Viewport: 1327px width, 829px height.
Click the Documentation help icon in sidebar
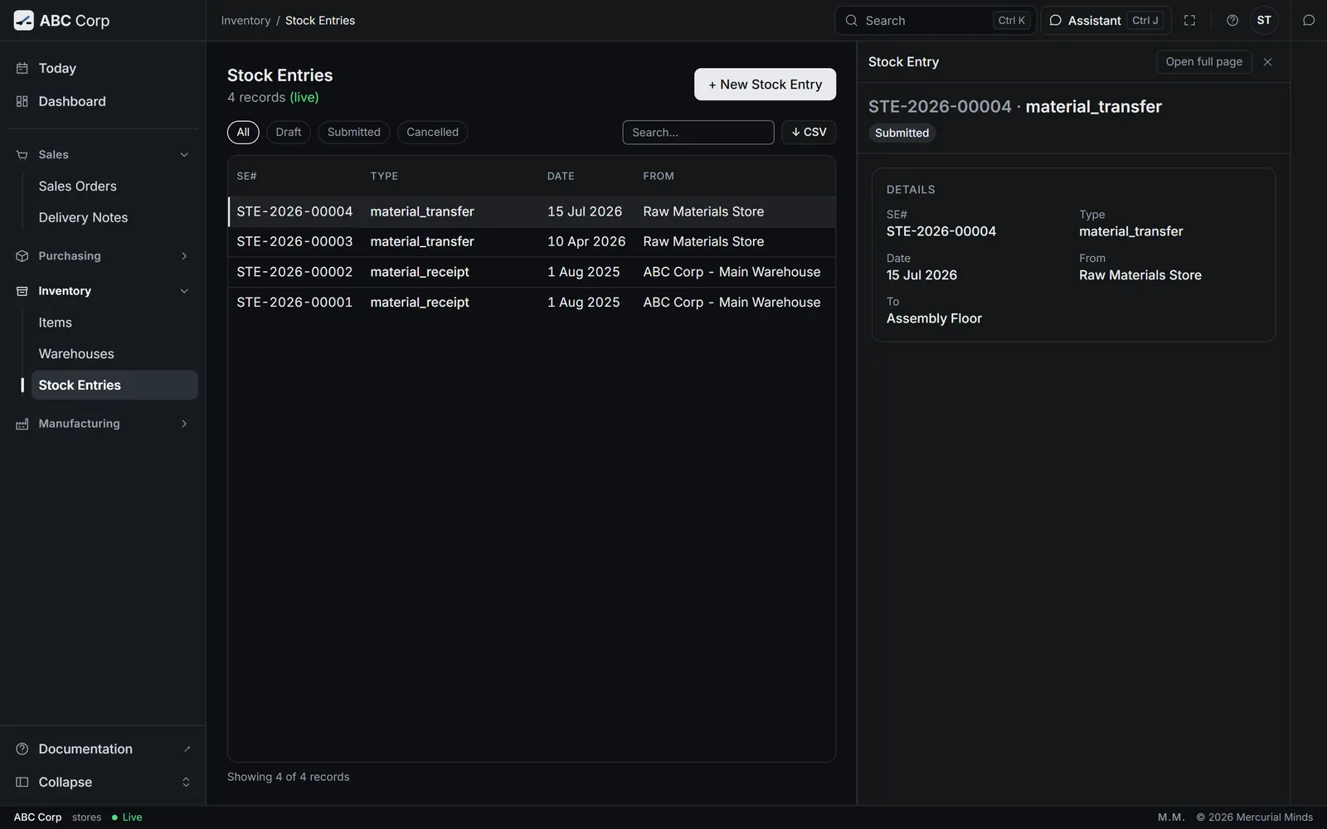pos(22,749)
